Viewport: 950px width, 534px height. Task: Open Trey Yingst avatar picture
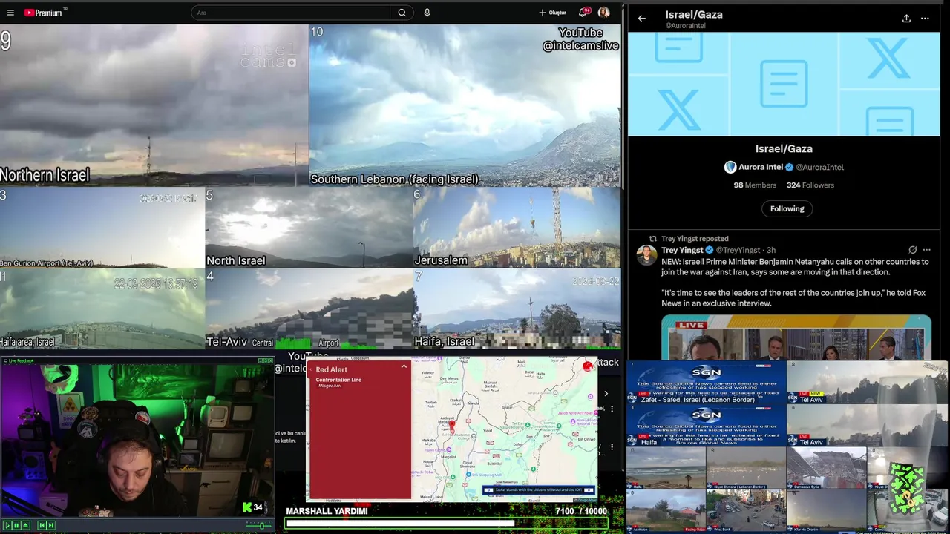coord(646,255)
